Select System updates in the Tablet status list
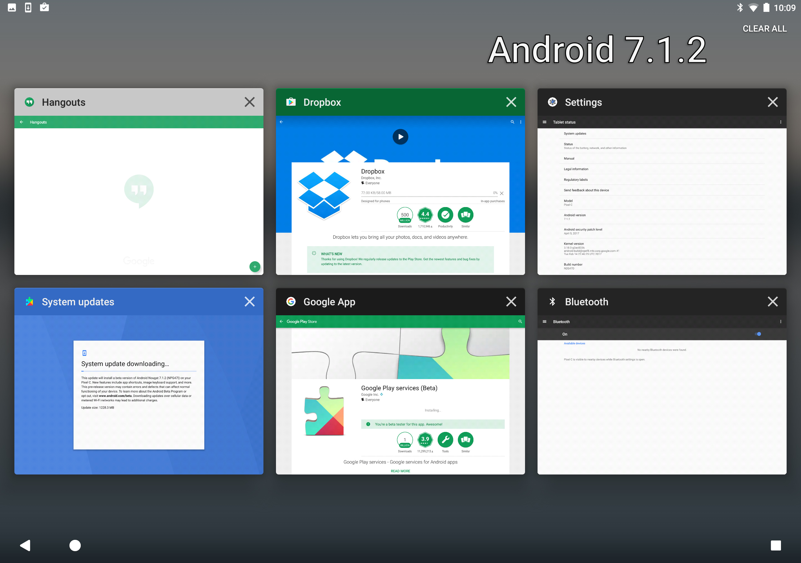Image resolution: width=801 pixels, height=563 pixels. click(x=574, y=133)
